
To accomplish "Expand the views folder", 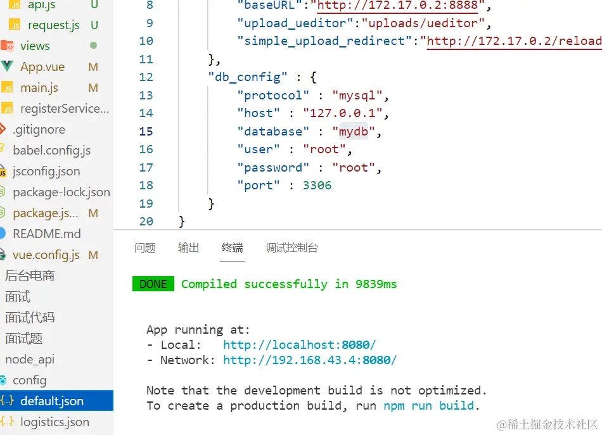I will click(x=35, y=46).
